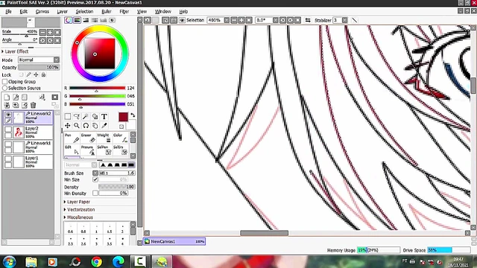This screenshot has width=477, height=268.
Task: Delete the selected layer with trash icon
Action: click(x=33, y=105)
